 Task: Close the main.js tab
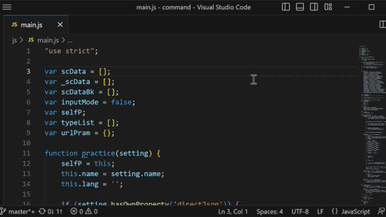click(60, 25)
